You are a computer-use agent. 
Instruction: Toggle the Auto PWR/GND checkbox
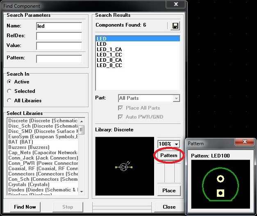[x=121, y=117]
